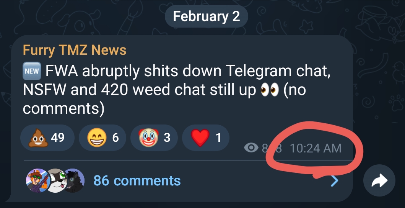
Task: Click the views eye icon
Action: pos(251,148)
